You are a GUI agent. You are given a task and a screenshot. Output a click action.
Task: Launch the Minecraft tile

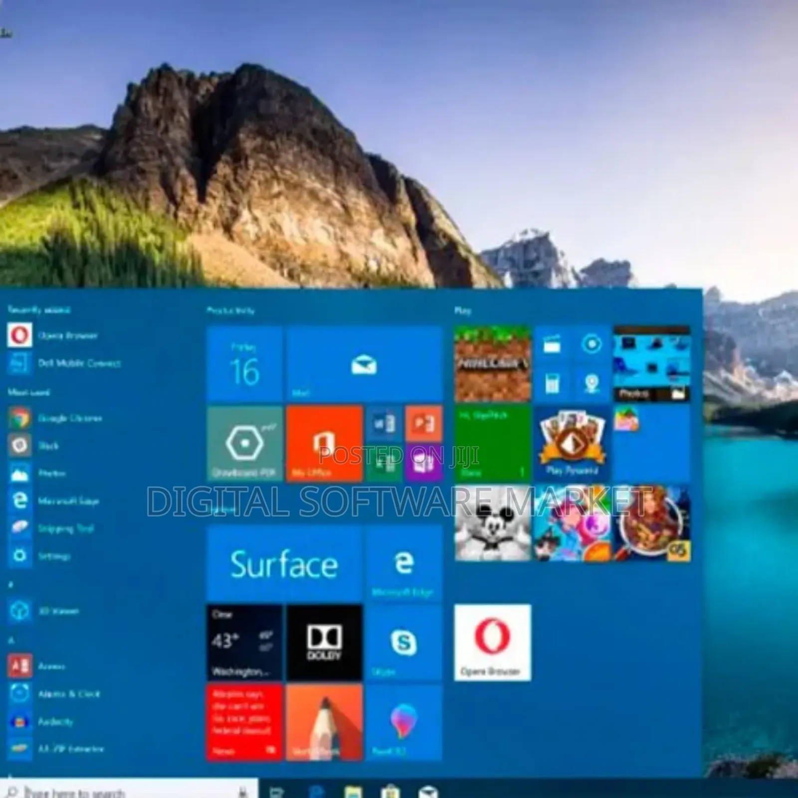(492, 364)
